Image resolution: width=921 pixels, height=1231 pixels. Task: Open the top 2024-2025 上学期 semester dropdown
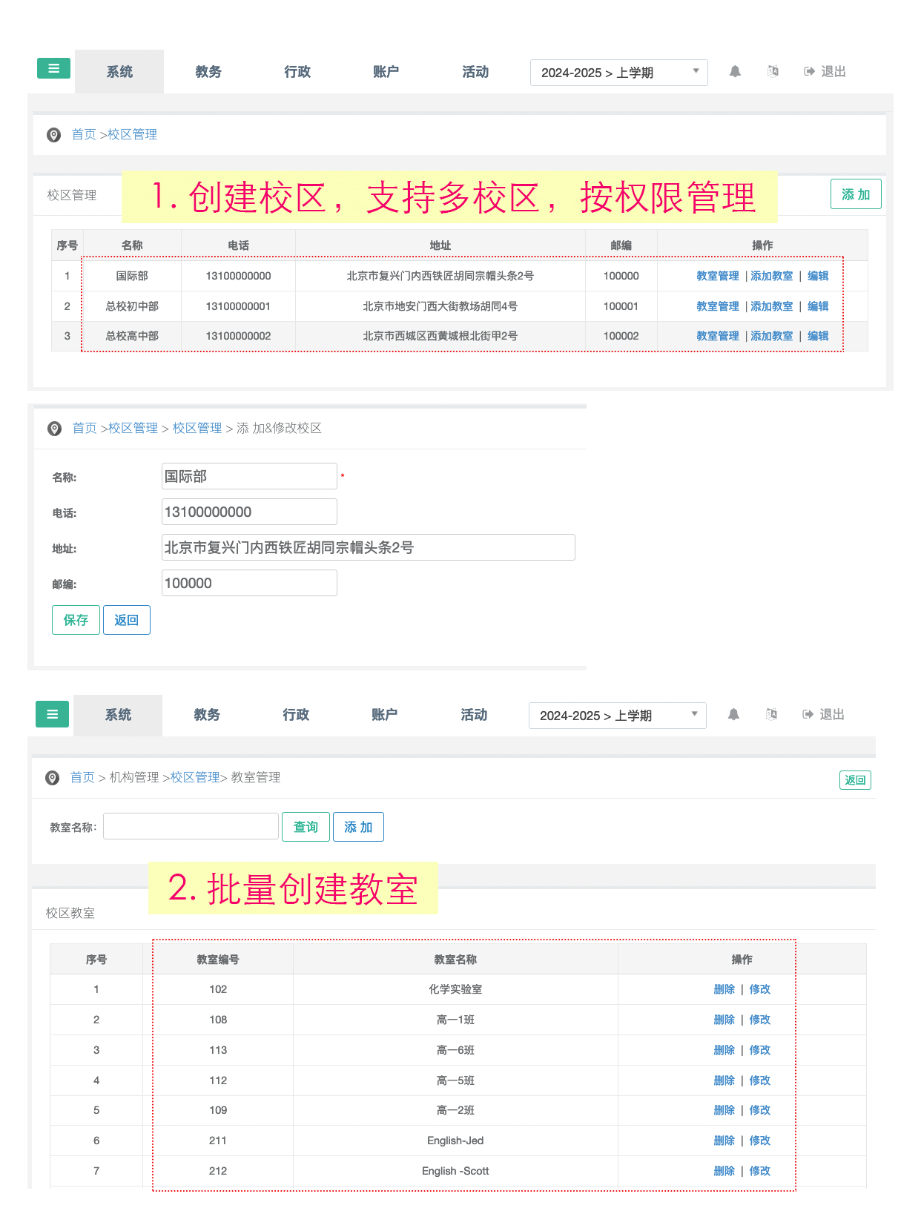point(618,73)
